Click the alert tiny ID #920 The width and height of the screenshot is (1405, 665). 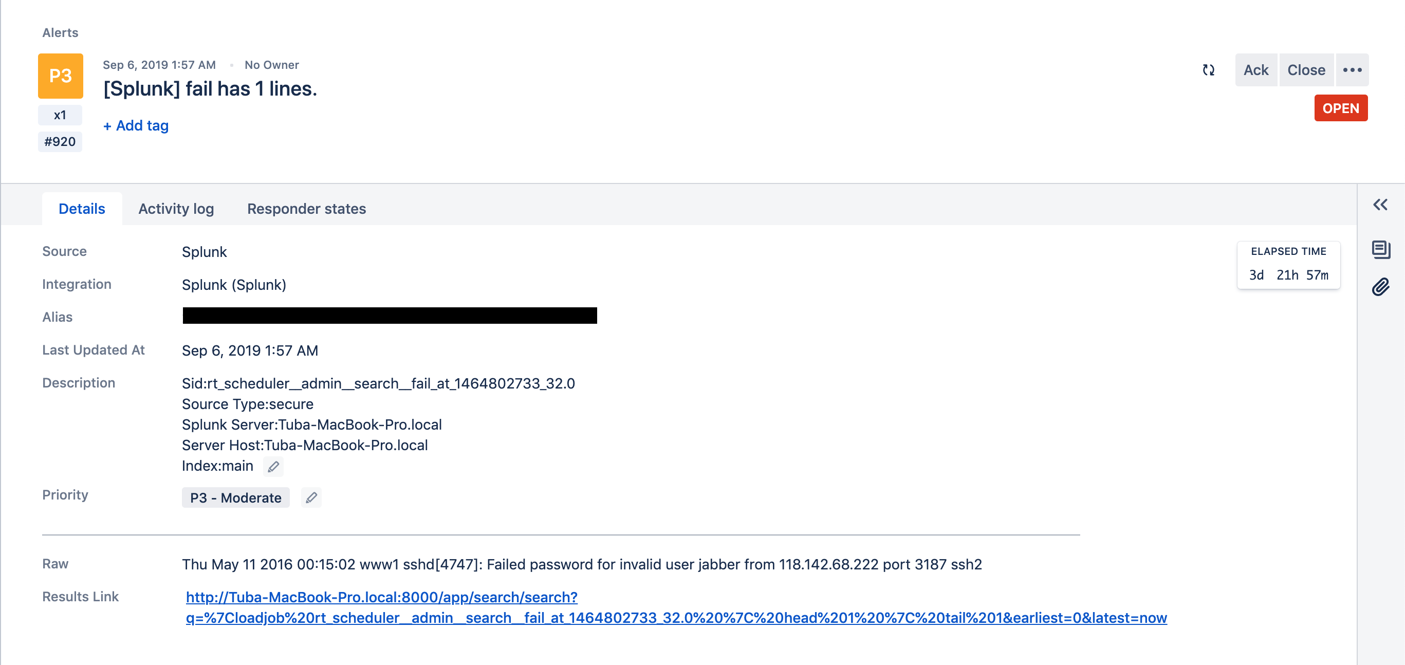pyautogui.click(x=60, y=141)
